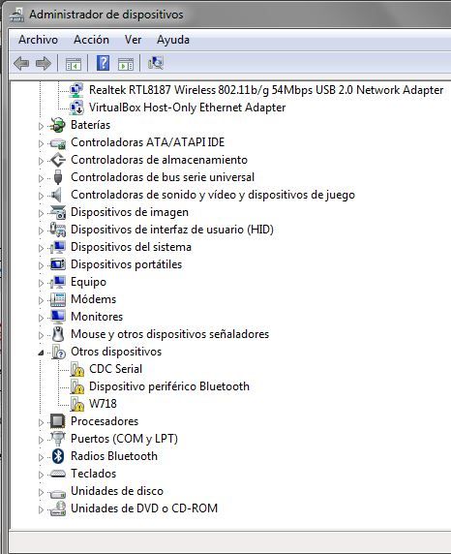This screenshot has height=554, width=451.
Task: Open the Acción menu
Action: (x=92, y=40)
